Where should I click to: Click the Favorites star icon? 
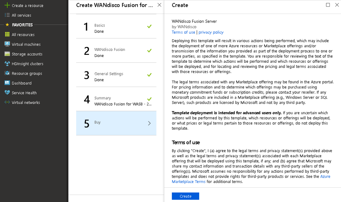click(x=7, y=25)
